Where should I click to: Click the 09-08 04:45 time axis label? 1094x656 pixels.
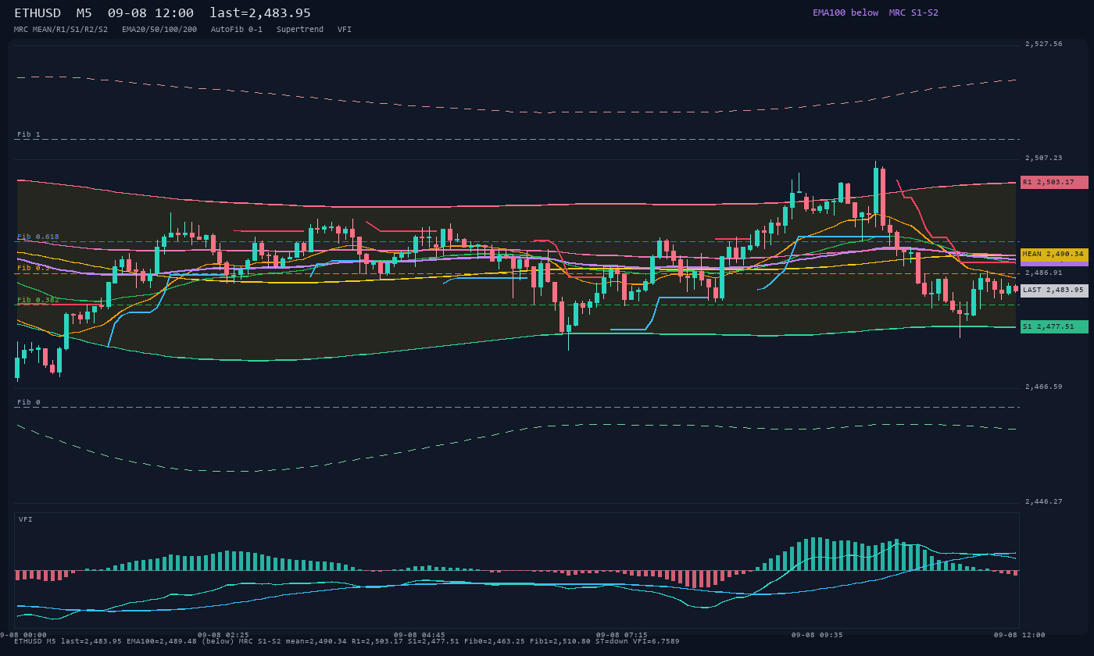click(420, 635)
